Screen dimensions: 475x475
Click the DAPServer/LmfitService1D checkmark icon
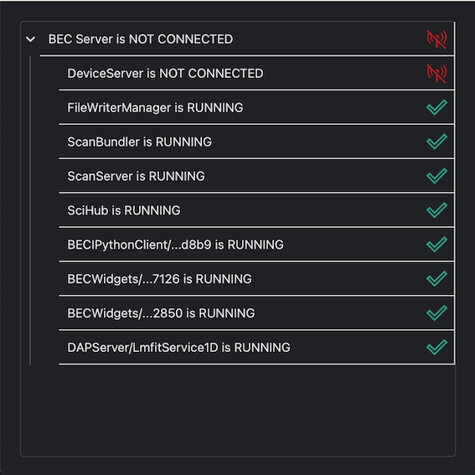(x=436, y=347)
